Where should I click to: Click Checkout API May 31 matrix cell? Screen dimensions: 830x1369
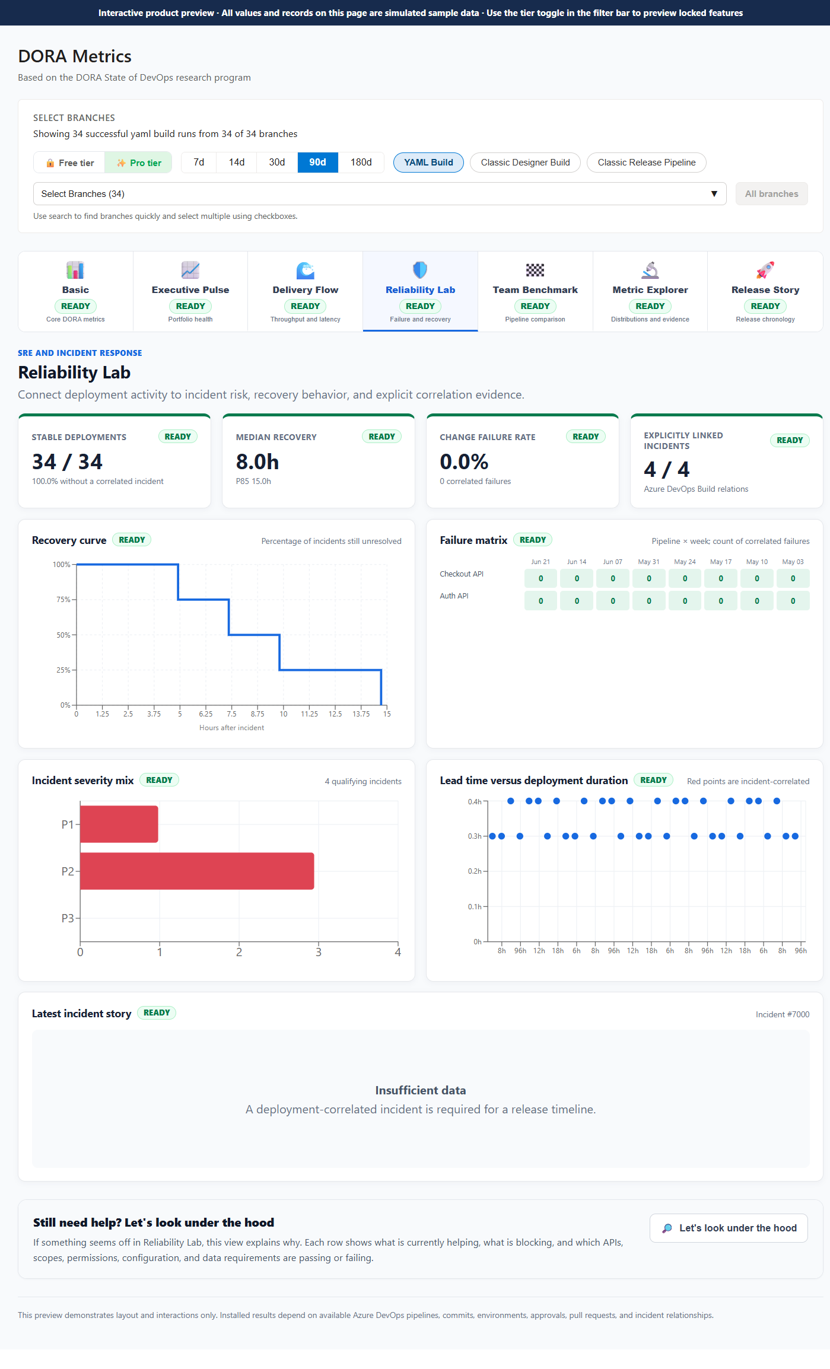pyautogui.click(x=648, y=578)
